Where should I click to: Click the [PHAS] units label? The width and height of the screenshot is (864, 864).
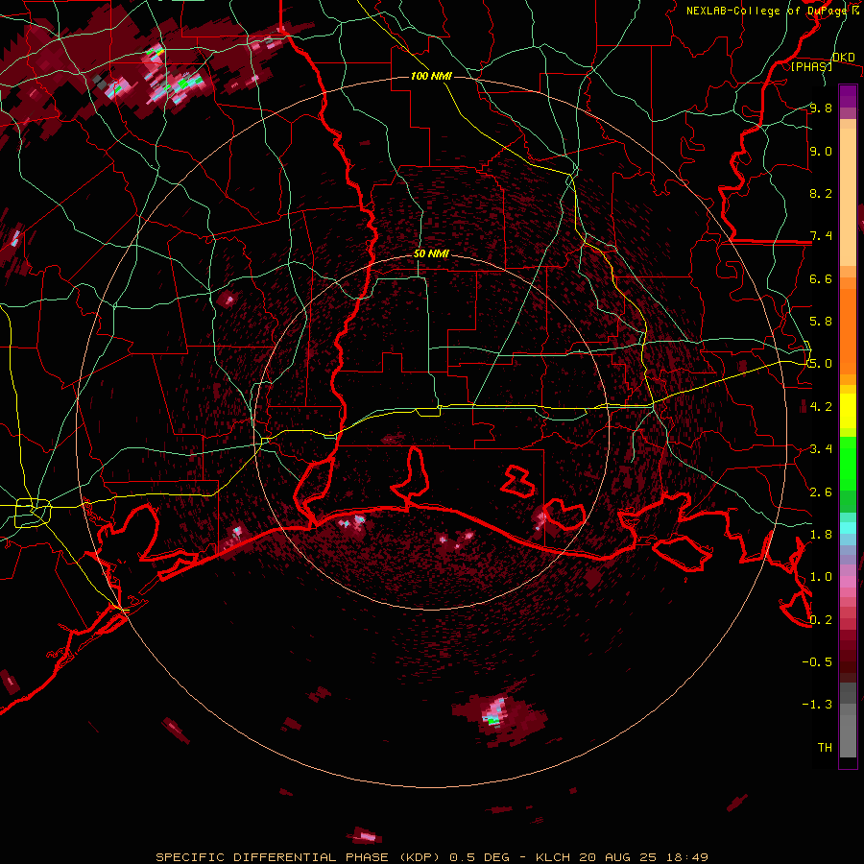click(811, 66)
